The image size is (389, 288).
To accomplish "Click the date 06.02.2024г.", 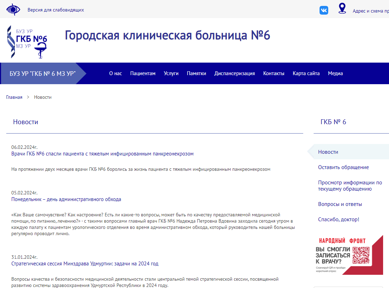I will click(x=24, y=147).
